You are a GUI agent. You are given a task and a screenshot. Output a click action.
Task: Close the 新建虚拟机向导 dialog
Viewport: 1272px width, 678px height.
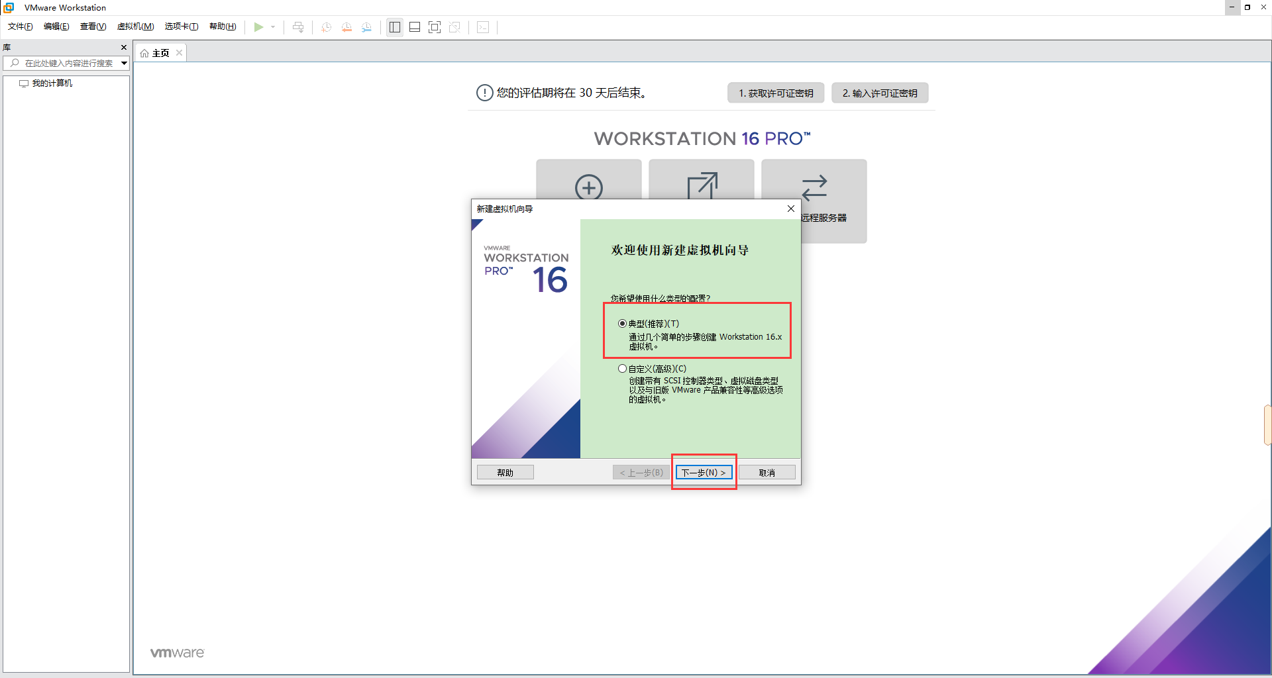point(790,209)
